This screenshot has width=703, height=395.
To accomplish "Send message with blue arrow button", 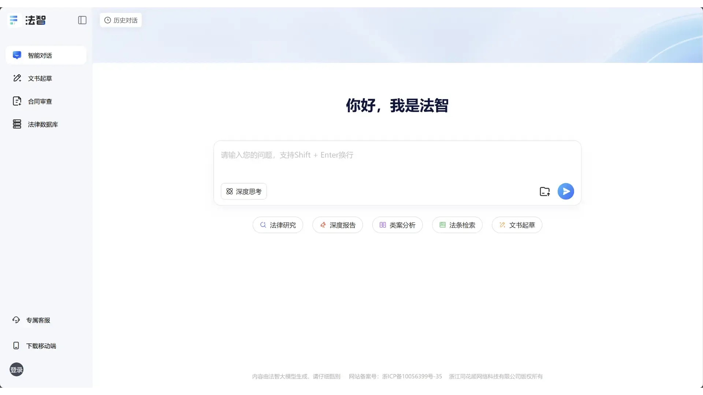I will point(566,191).
